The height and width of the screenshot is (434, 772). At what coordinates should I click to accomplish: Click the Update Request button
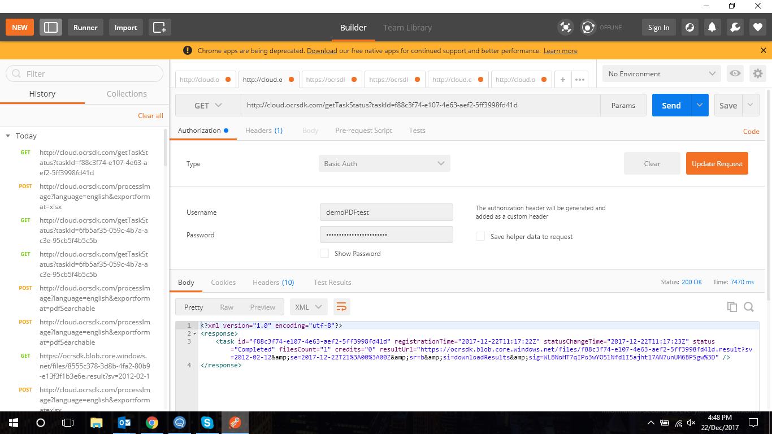pyautogui.click(x=717, y=163)
